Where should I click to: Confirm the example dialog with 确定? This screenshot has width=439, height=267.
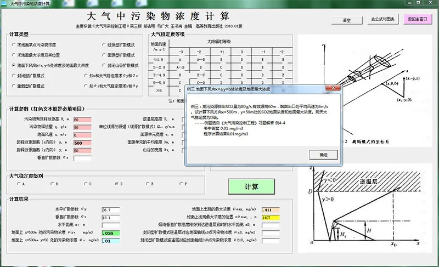click(323, 155)
